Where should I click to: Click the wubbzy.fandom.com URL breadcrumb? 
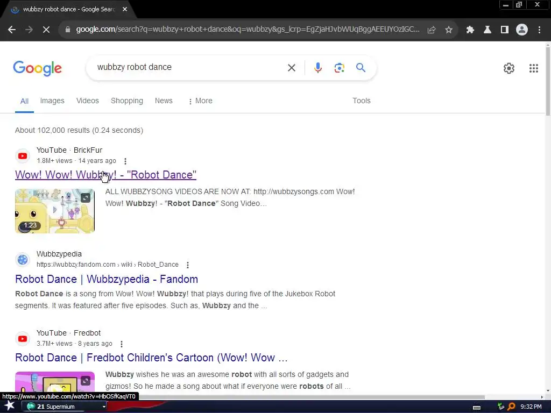click(x=108, y=265)
